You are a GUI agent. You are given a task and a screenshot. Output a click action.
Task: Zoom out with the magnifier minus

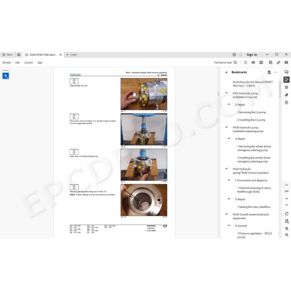click(286, 235)
